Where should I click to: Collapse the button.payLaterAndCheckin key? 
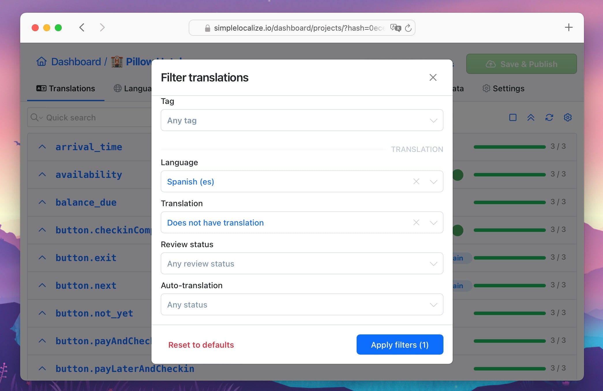point(42,368)
